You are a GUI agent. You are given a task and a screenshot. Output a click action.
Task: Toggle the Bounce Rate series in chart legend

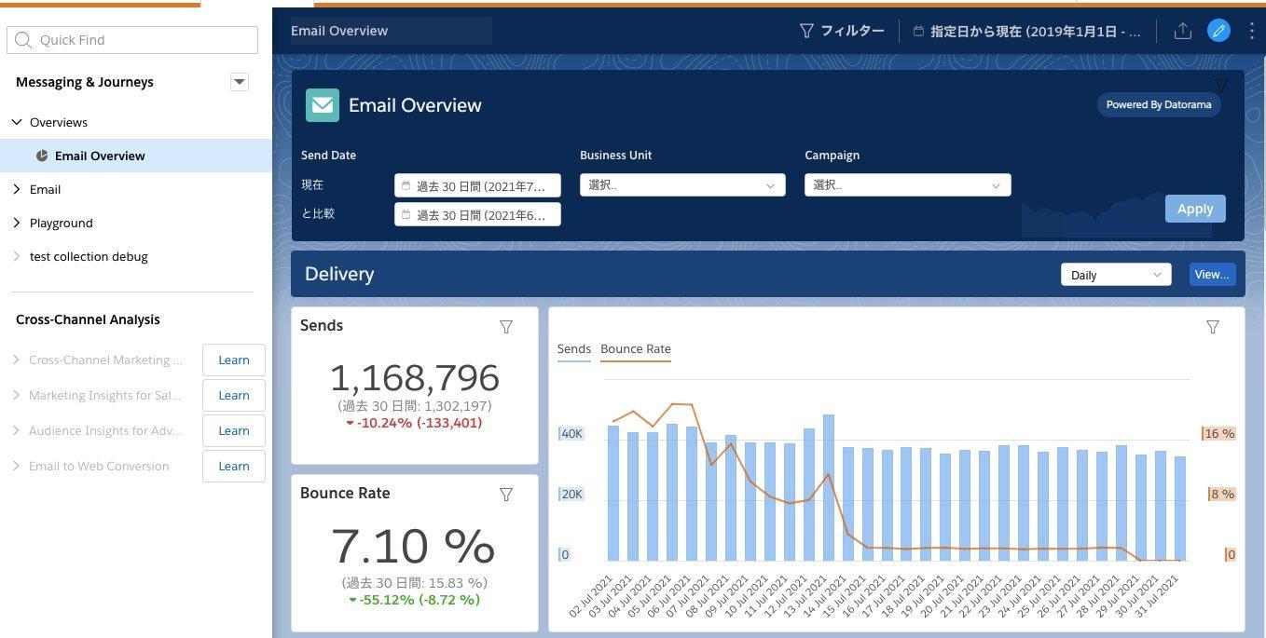pos(636,349)
